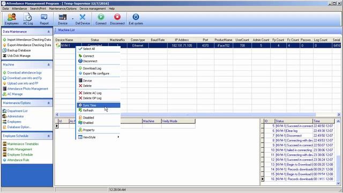The height and width of the screenshot is (193, 343).
Task: Click the Del Device toolbar icon
Action: [x=83, y=19]
